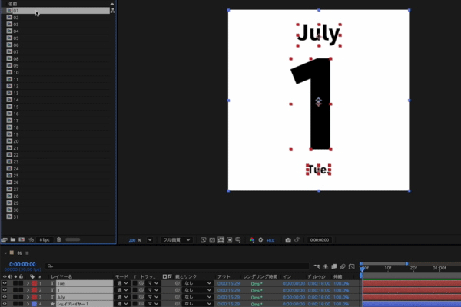
Task: Click the time navigator end handle
Action: (407, 264)
